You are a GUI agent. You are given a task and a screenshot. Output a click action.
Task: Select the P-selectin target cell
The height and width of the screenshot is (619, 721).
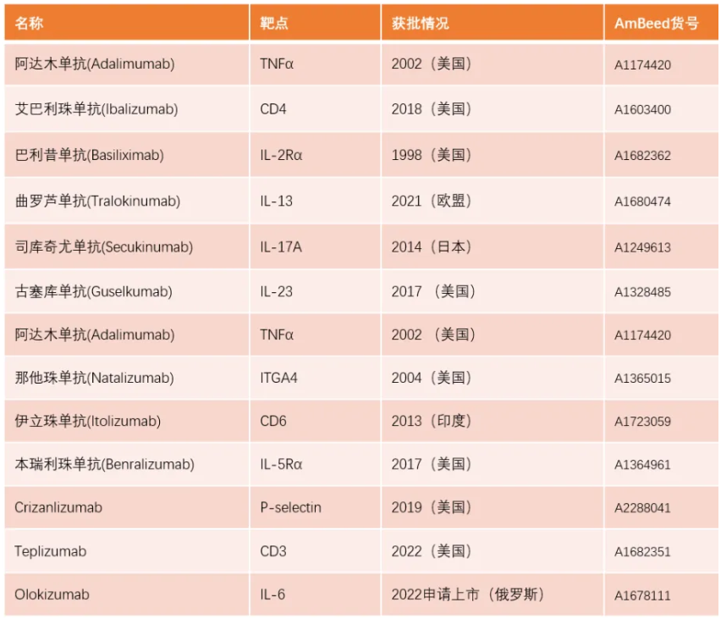(x=290, y=507)
